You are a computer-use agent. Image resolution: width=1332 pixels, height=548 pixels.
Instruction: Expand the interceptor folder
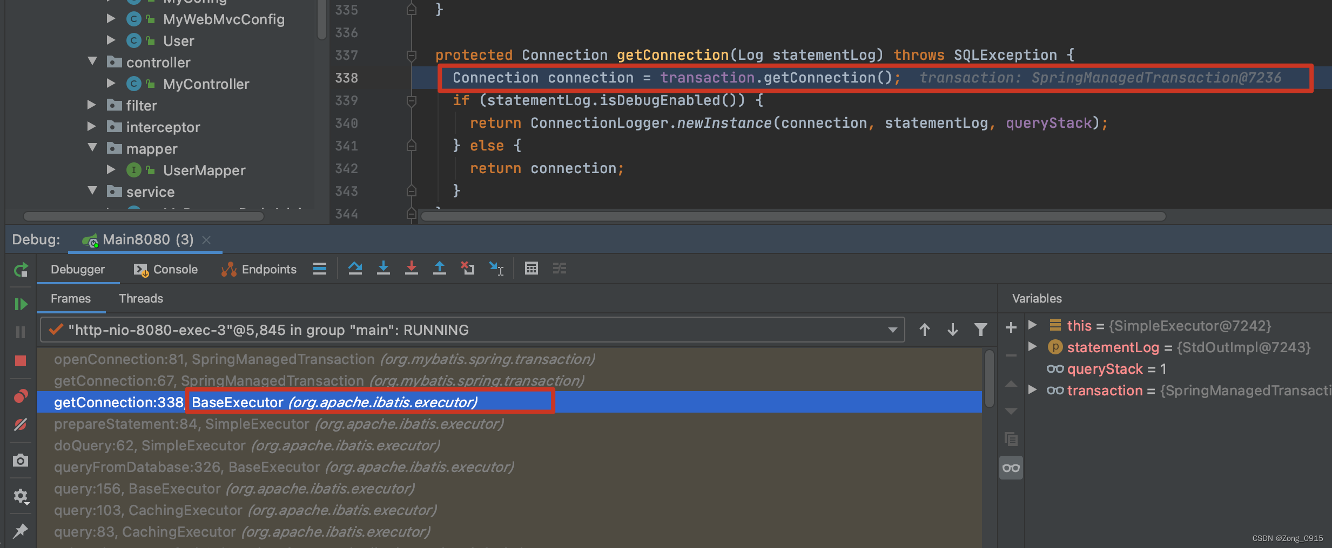click(92, 127)
